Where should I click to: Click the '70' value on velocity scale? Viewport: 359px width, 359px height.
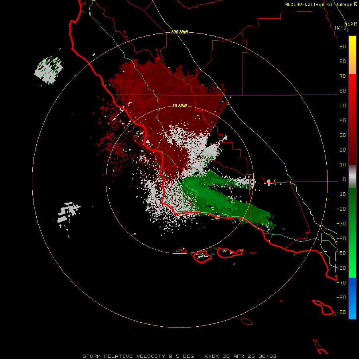pyautogui.click(x=343, y=76)
